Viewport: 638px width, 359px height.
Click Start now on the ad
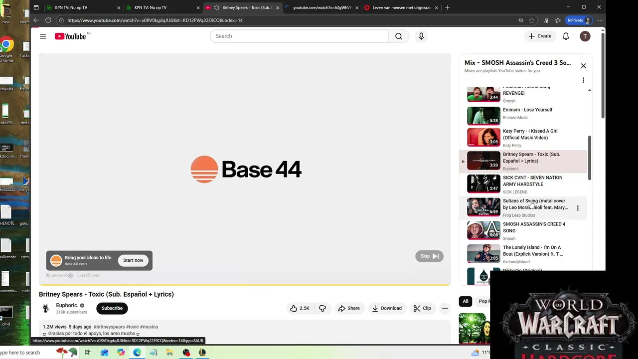[133, 260]
